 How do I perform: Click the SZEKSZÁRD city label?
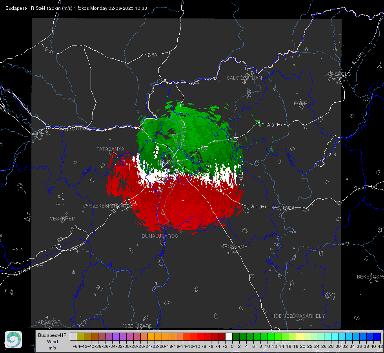tap(138, 326)
